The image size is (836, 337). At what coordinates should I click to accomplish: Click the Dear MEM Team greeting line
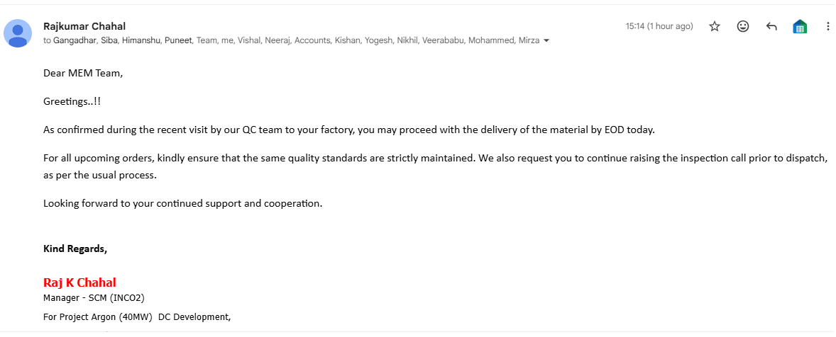(82, 73)
